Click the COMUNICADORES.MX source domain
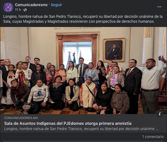This screenshot has height=142, width=167. click(x=21, y=118)
